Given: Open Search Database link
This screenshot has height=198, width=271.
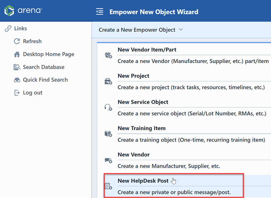Looking at the screenshot, I should tap(43, 67).
